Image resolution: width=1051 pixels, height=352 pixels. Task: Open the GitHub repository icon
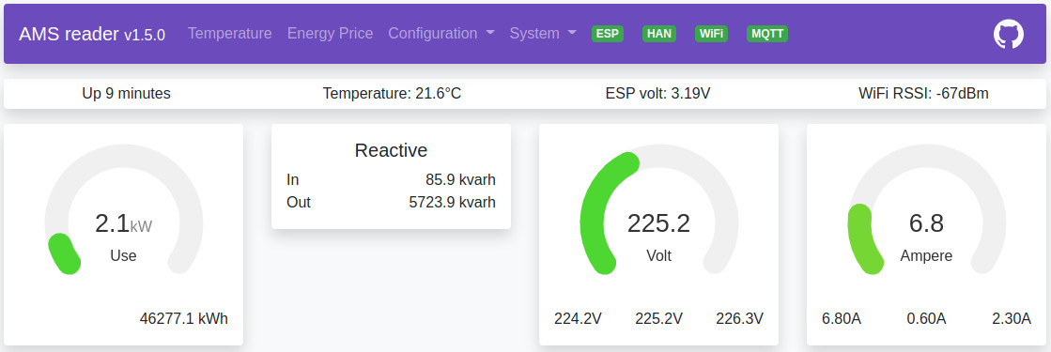tap(1008, 34)
